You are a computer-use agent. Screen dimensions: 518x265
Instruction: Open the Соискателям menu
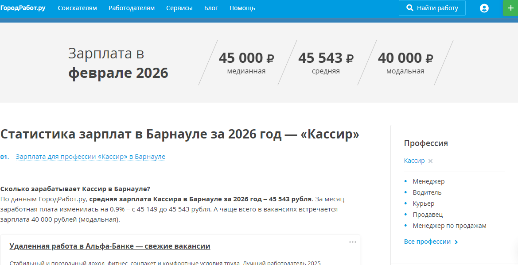click(77, 8)
